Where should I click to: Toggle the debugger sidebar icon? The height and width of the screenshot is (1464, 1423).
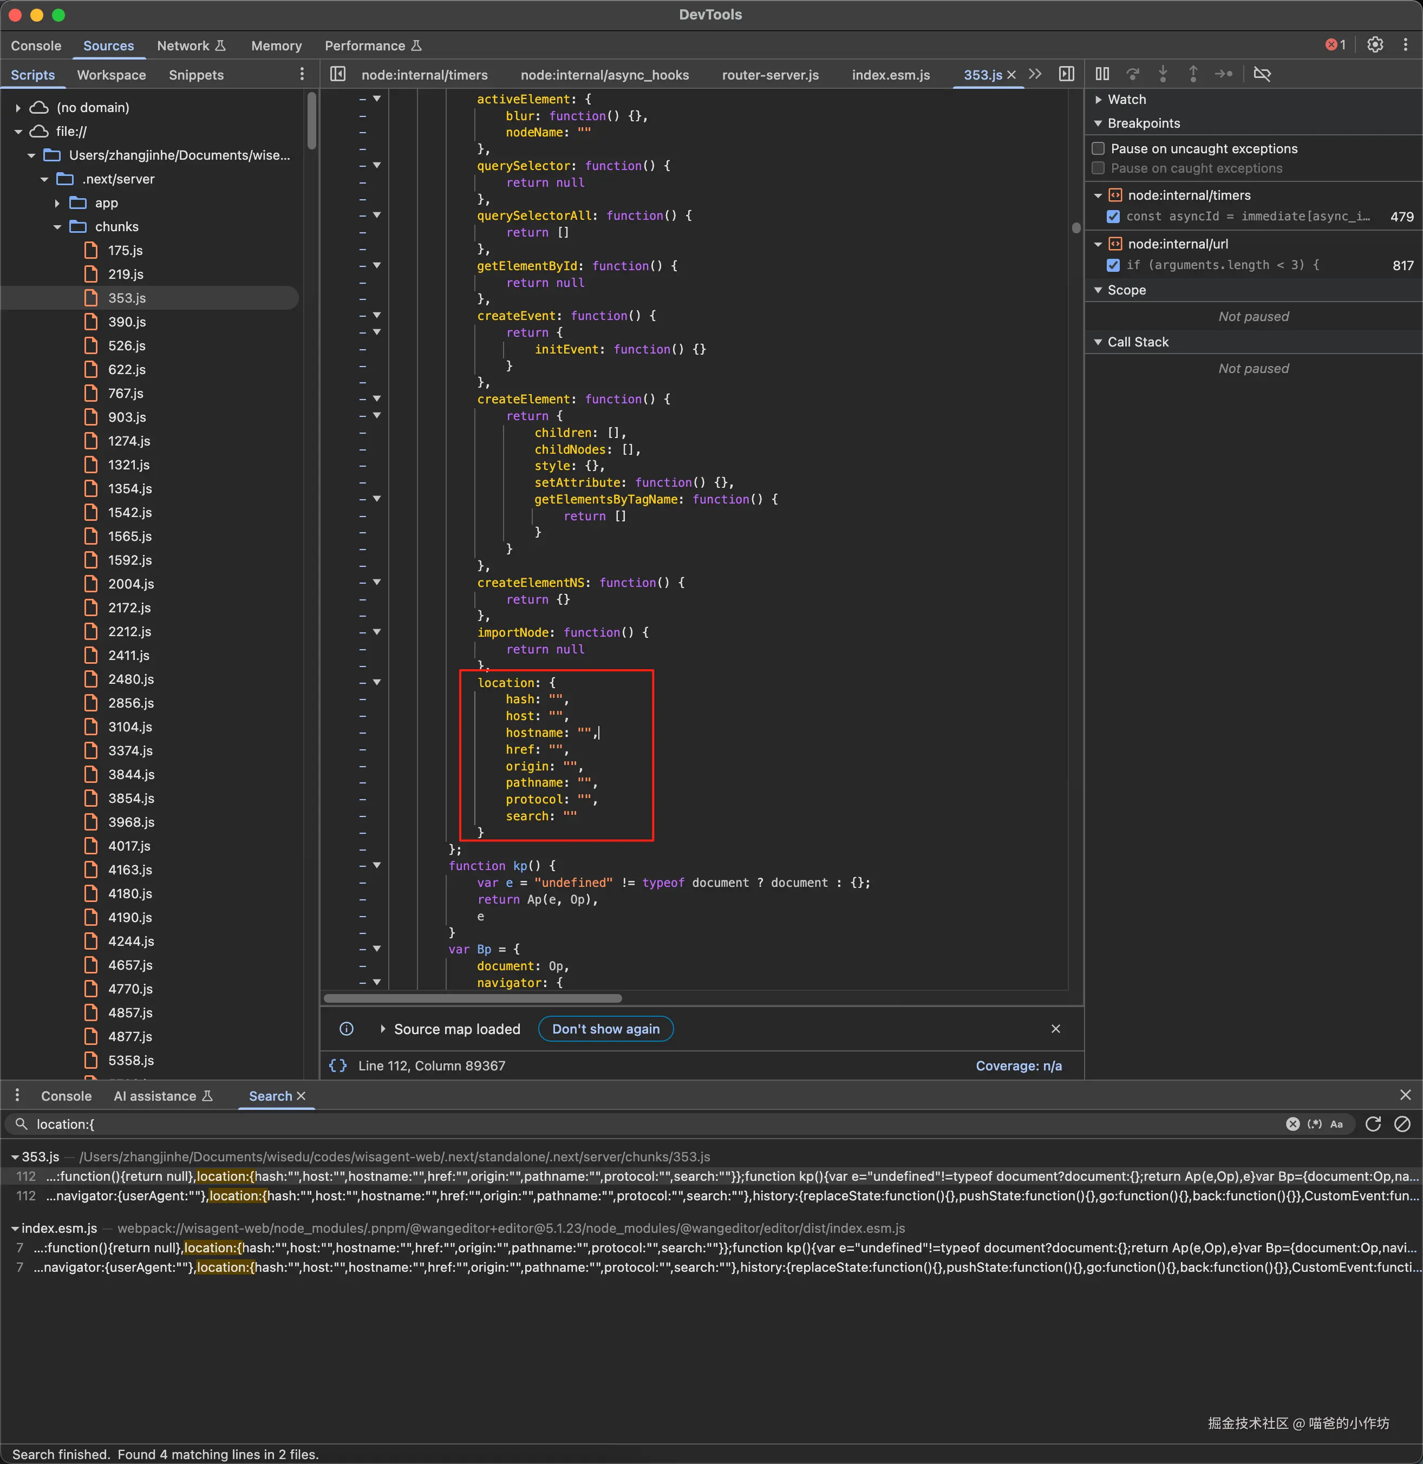point(1067,74)
